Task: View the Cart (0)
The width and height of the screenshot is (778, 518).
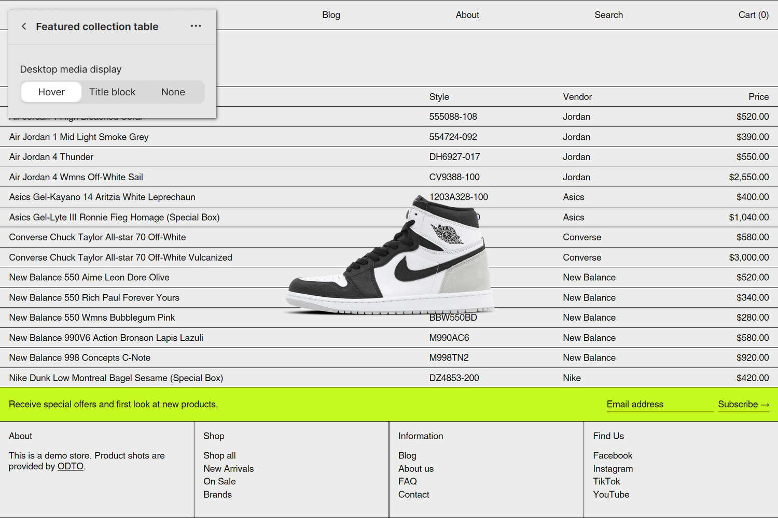Action: coord(753,15)
